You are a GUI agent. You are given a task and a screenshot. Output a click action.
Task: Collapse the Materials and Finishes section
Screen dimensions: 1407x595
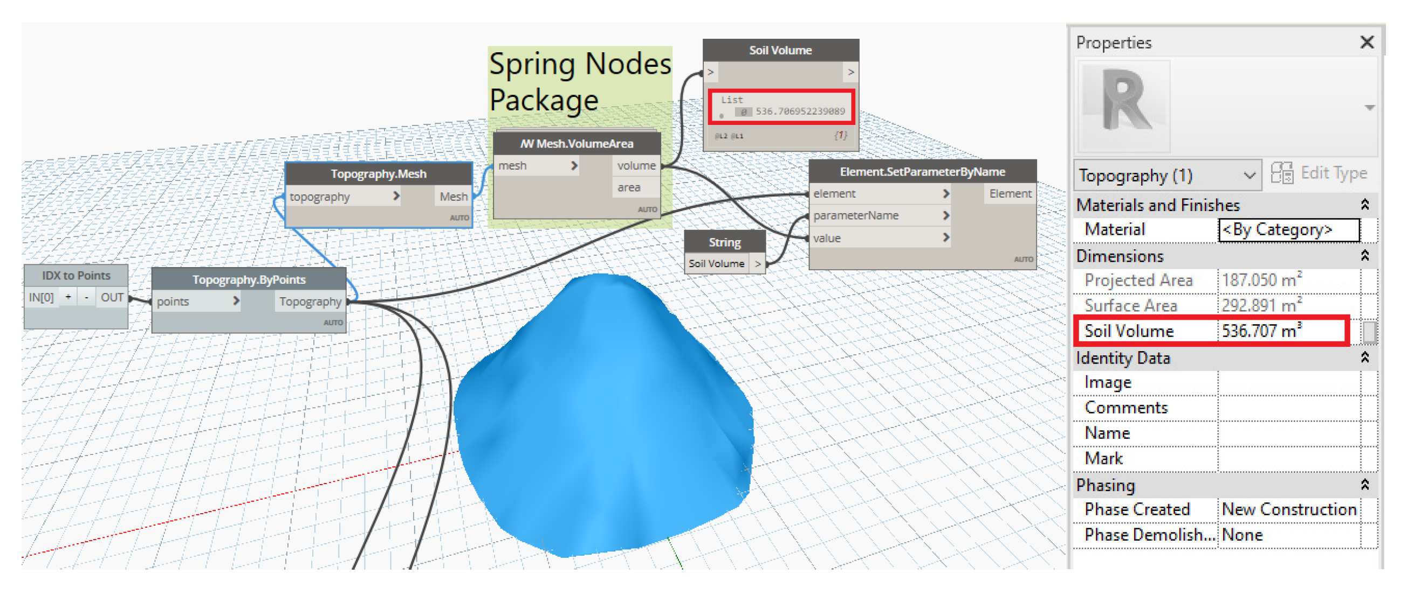click(1364, 205)
